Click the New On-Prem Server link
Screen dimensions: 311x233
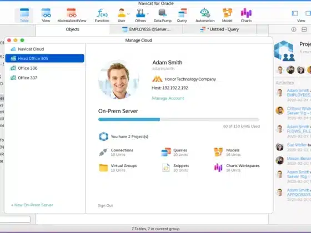[x=32, y=205]
